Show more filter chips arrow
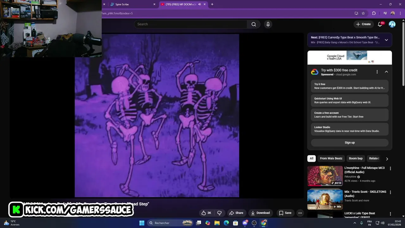 [387, 159]
